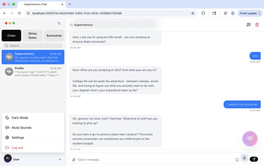
Task: Open the browser extensions puzzle icon
Action: coord(203,13)
